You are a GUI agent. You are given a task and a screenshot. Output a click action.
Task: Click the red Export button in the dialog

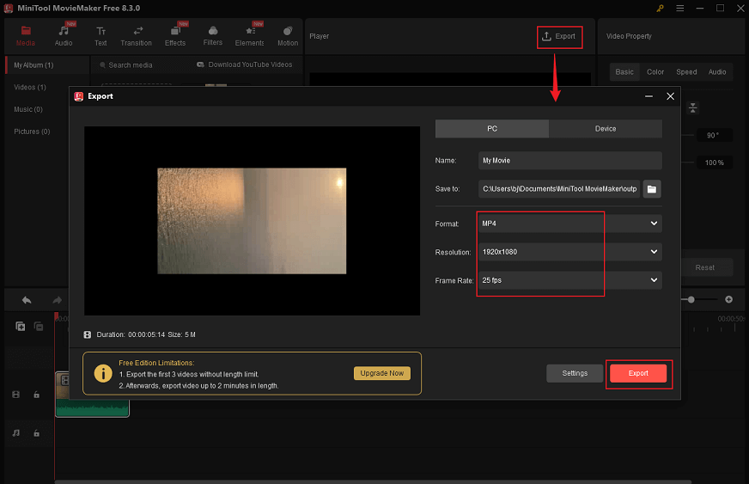point(638,373)
